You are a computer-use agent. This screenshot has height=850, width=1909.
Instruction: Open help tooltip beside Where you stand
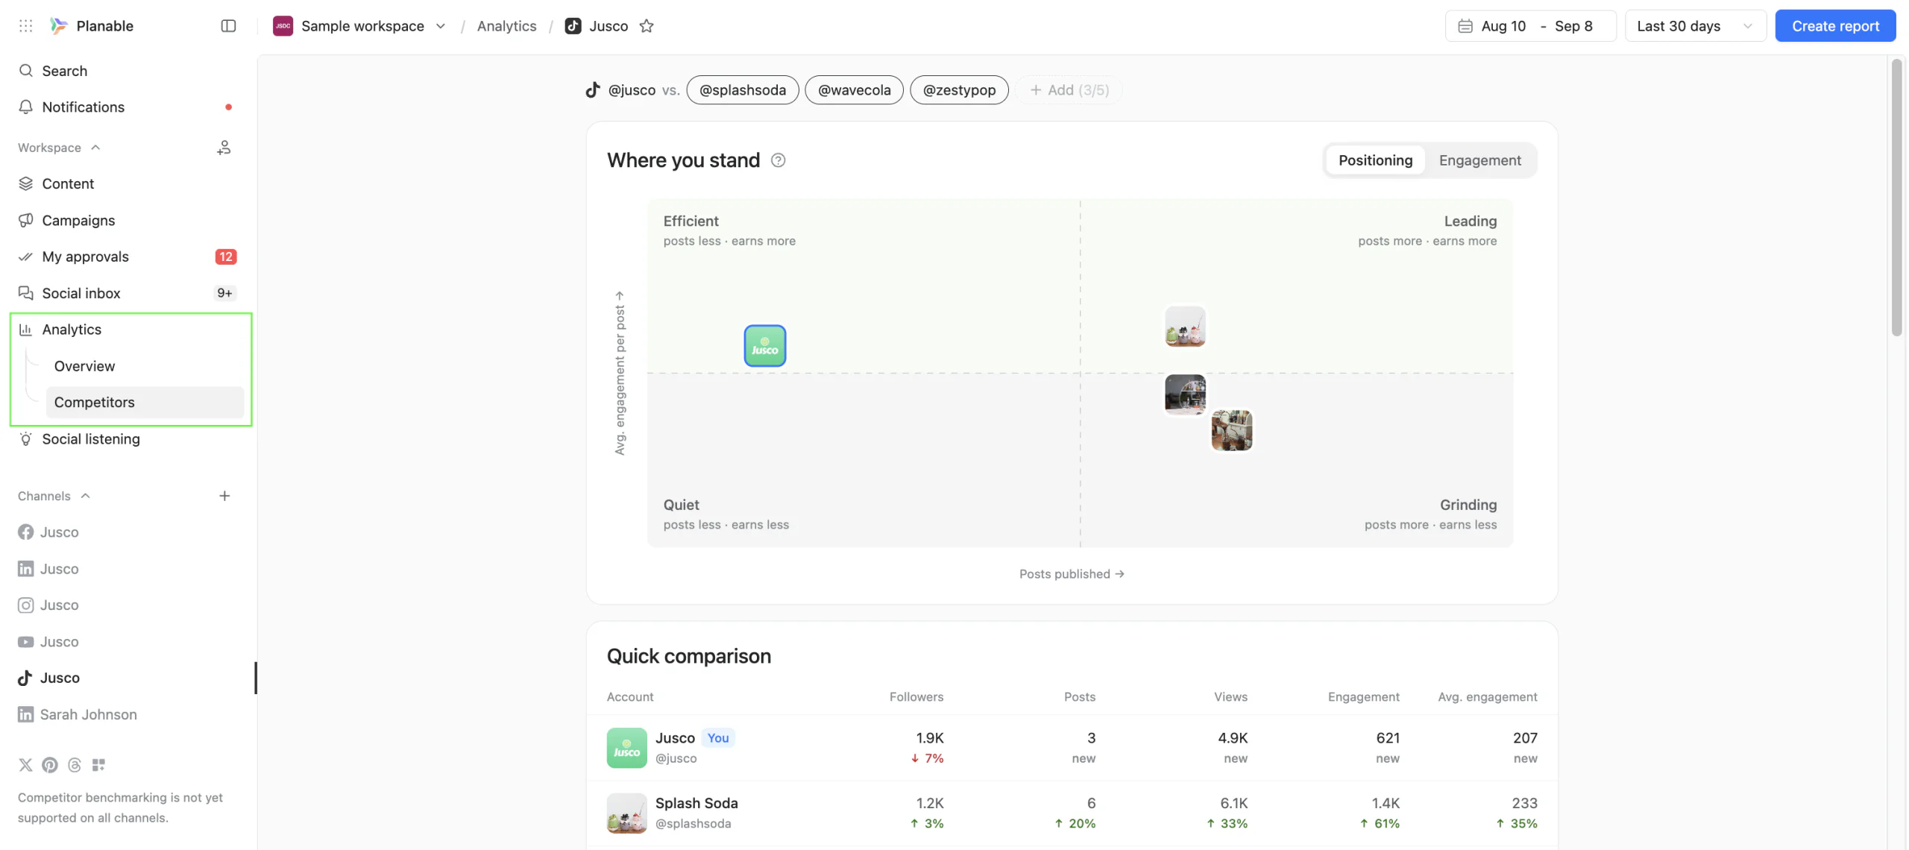point(778,160)
